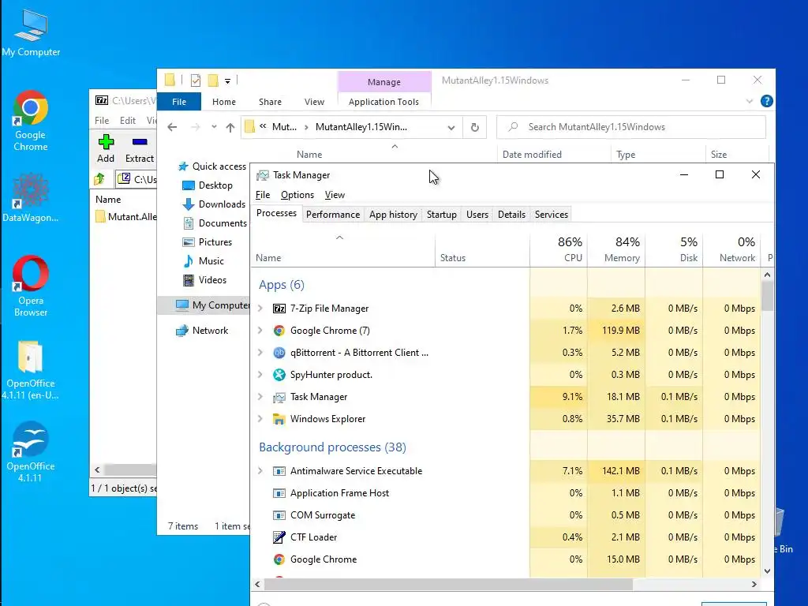The image size is (808, 606).
Task: Open OpenOffice 4.1.11 (en-US) folder icon
Action: click(30, 370)
